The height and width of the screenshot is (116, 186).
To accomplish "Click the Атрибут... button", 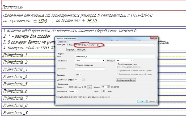I will click(x=71, y=50).
